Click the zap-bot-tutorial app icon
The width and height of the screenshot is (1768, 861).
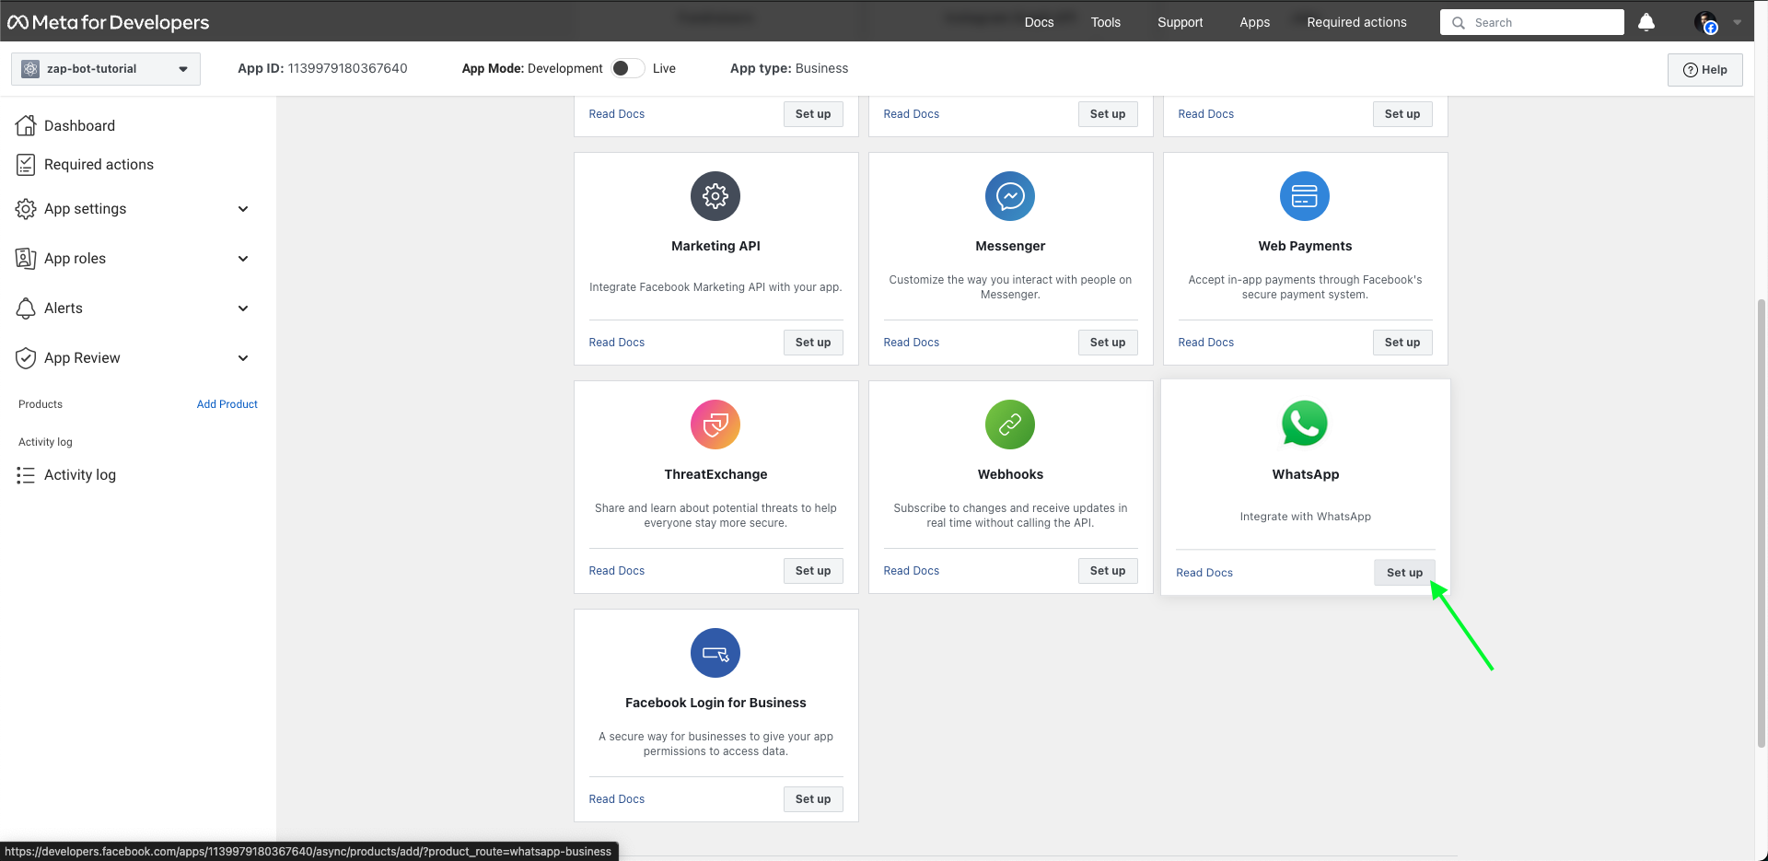pyautogui.click(x=30, y=69)
